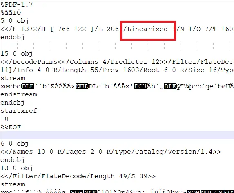This screenshot has width=234, height=193.
Task: Place cursor on '5 0 obj' line
Action: tap(14, 21)
